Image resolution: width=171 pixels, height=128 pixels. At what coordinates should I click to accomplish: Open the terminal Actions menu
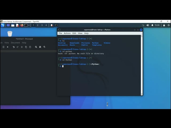pos(67,33)
